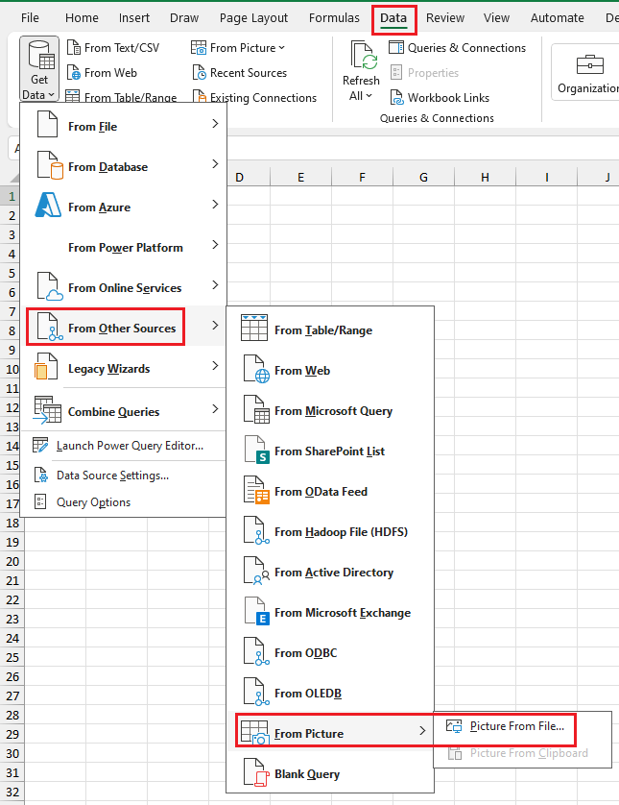
Task: Select From ODBC menu entry
Action: 330,652
